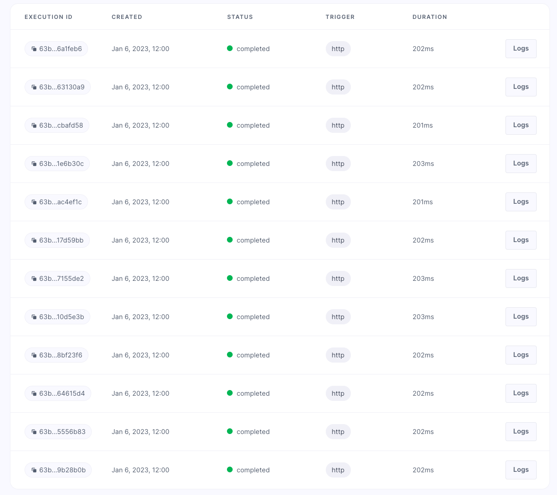Click the green status dot for 63b...6a1feb6
The height and width of the screenshot is (495, 557).
pyautogui.click(x=230, y=48)
